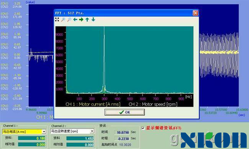
Task: Toggle the 显示频谱资讯 (FFT) checkbox
Action: (x=143, y=128)
